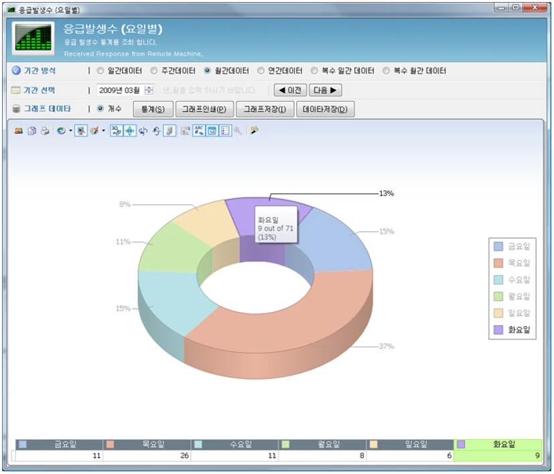Select the 연간데이터 radio button
554x474 pixels.
tap(261, 71)
